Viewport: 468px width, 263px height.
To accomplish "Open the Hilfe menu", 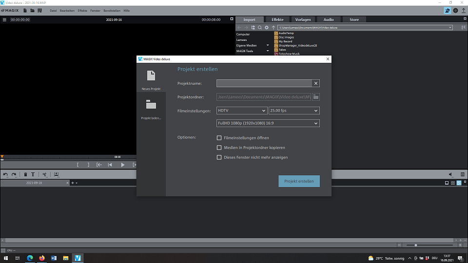I will [x=127, y=11].
